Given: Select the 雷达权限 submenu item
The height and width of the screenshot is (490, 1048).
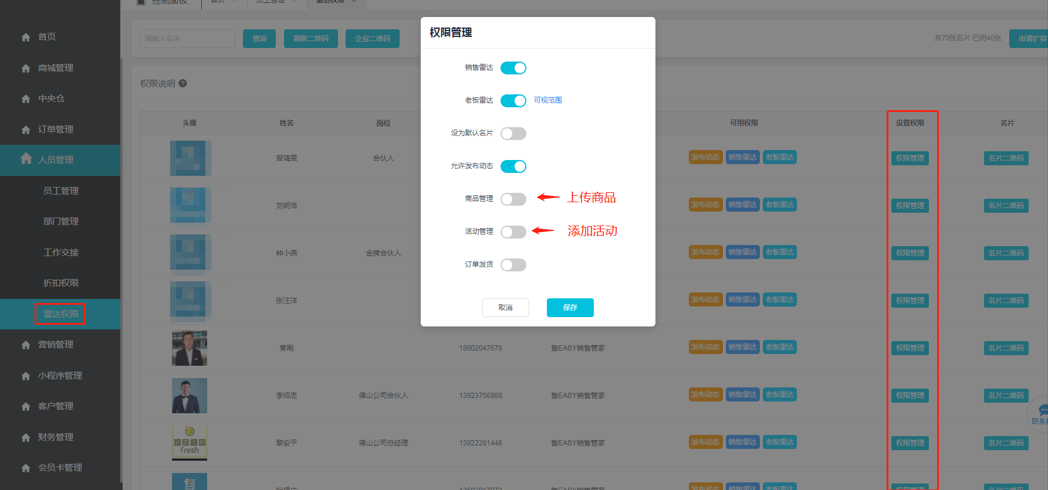Looking at the screenshot, I should [60, 314].
